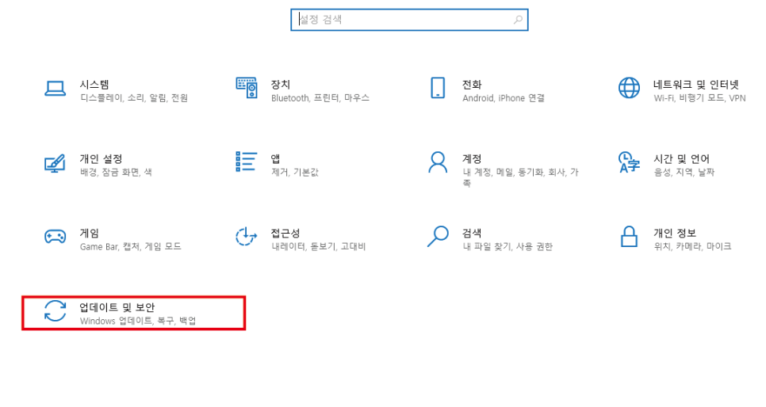Click text '내레이터, 돋보기, 고대비'
The width and height of the screenshot is (766, 407).
pyautogui.click(x=319, y=246)
